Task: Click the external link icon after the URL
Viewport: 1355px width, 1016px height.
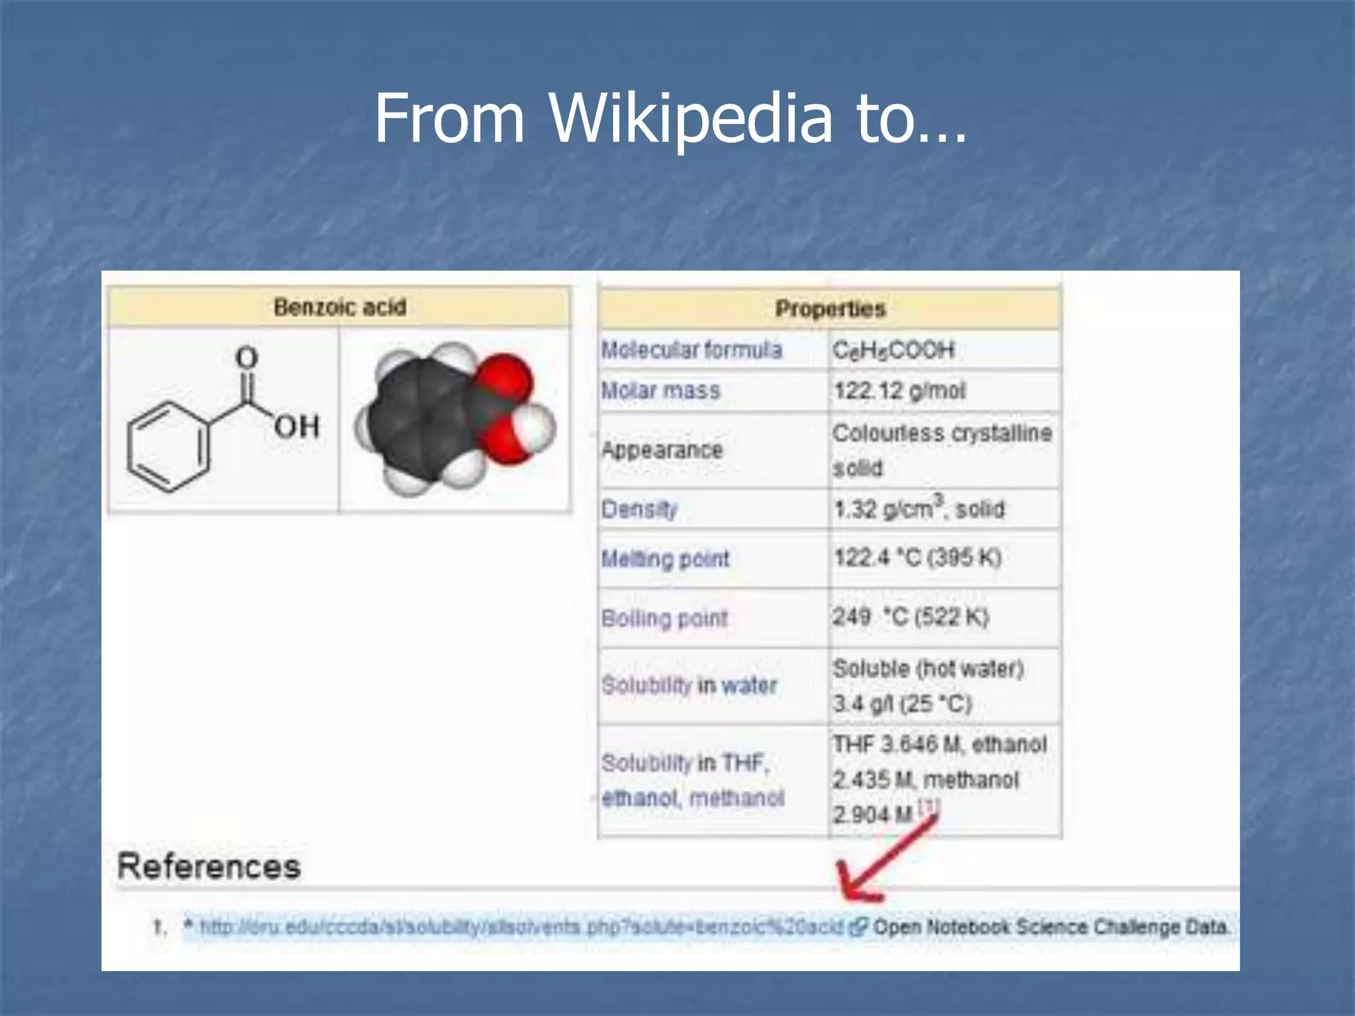Action: tap(857, 927)
